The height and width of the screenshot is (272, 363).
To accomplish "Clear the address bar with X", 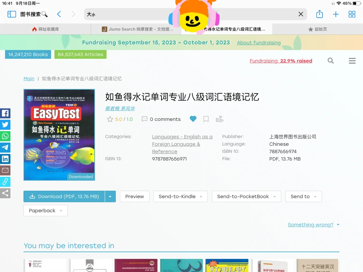I will 301,14.
